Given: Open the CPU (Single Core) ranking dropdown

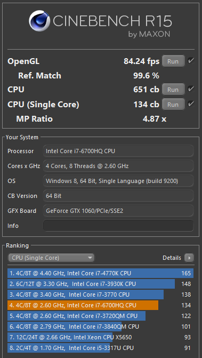Looking at the screenshot, I should click(x=51, y=258).
